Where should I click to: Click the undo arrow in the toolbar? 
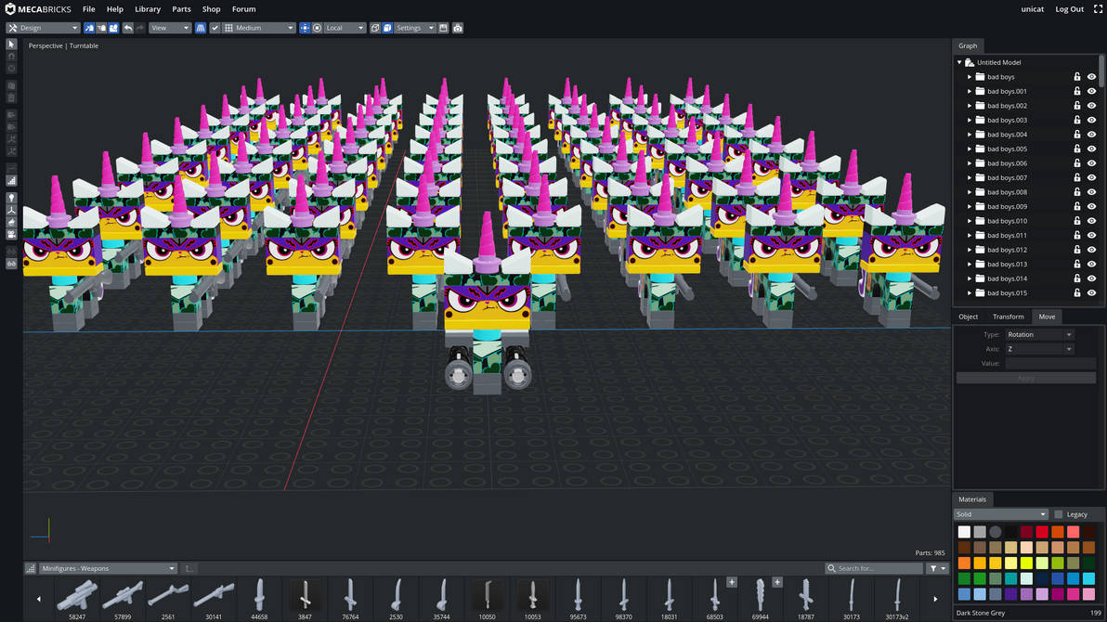(x=128, y=28)
